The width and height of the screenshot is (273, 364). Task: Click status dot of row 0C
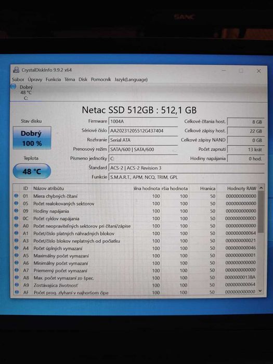pos(16,218)
